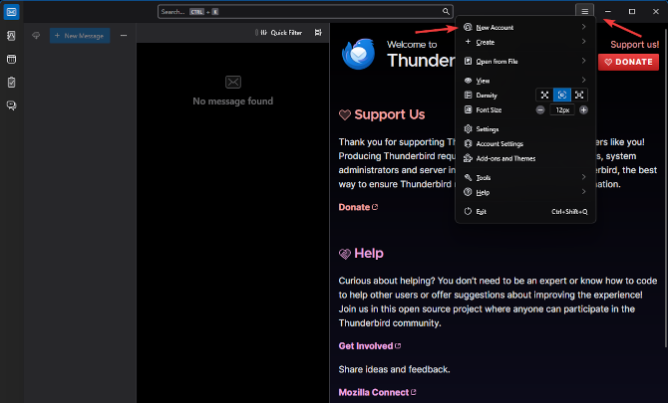Open message list display options icon
Screen dimensions: 668x403
(x=318, y=33)
